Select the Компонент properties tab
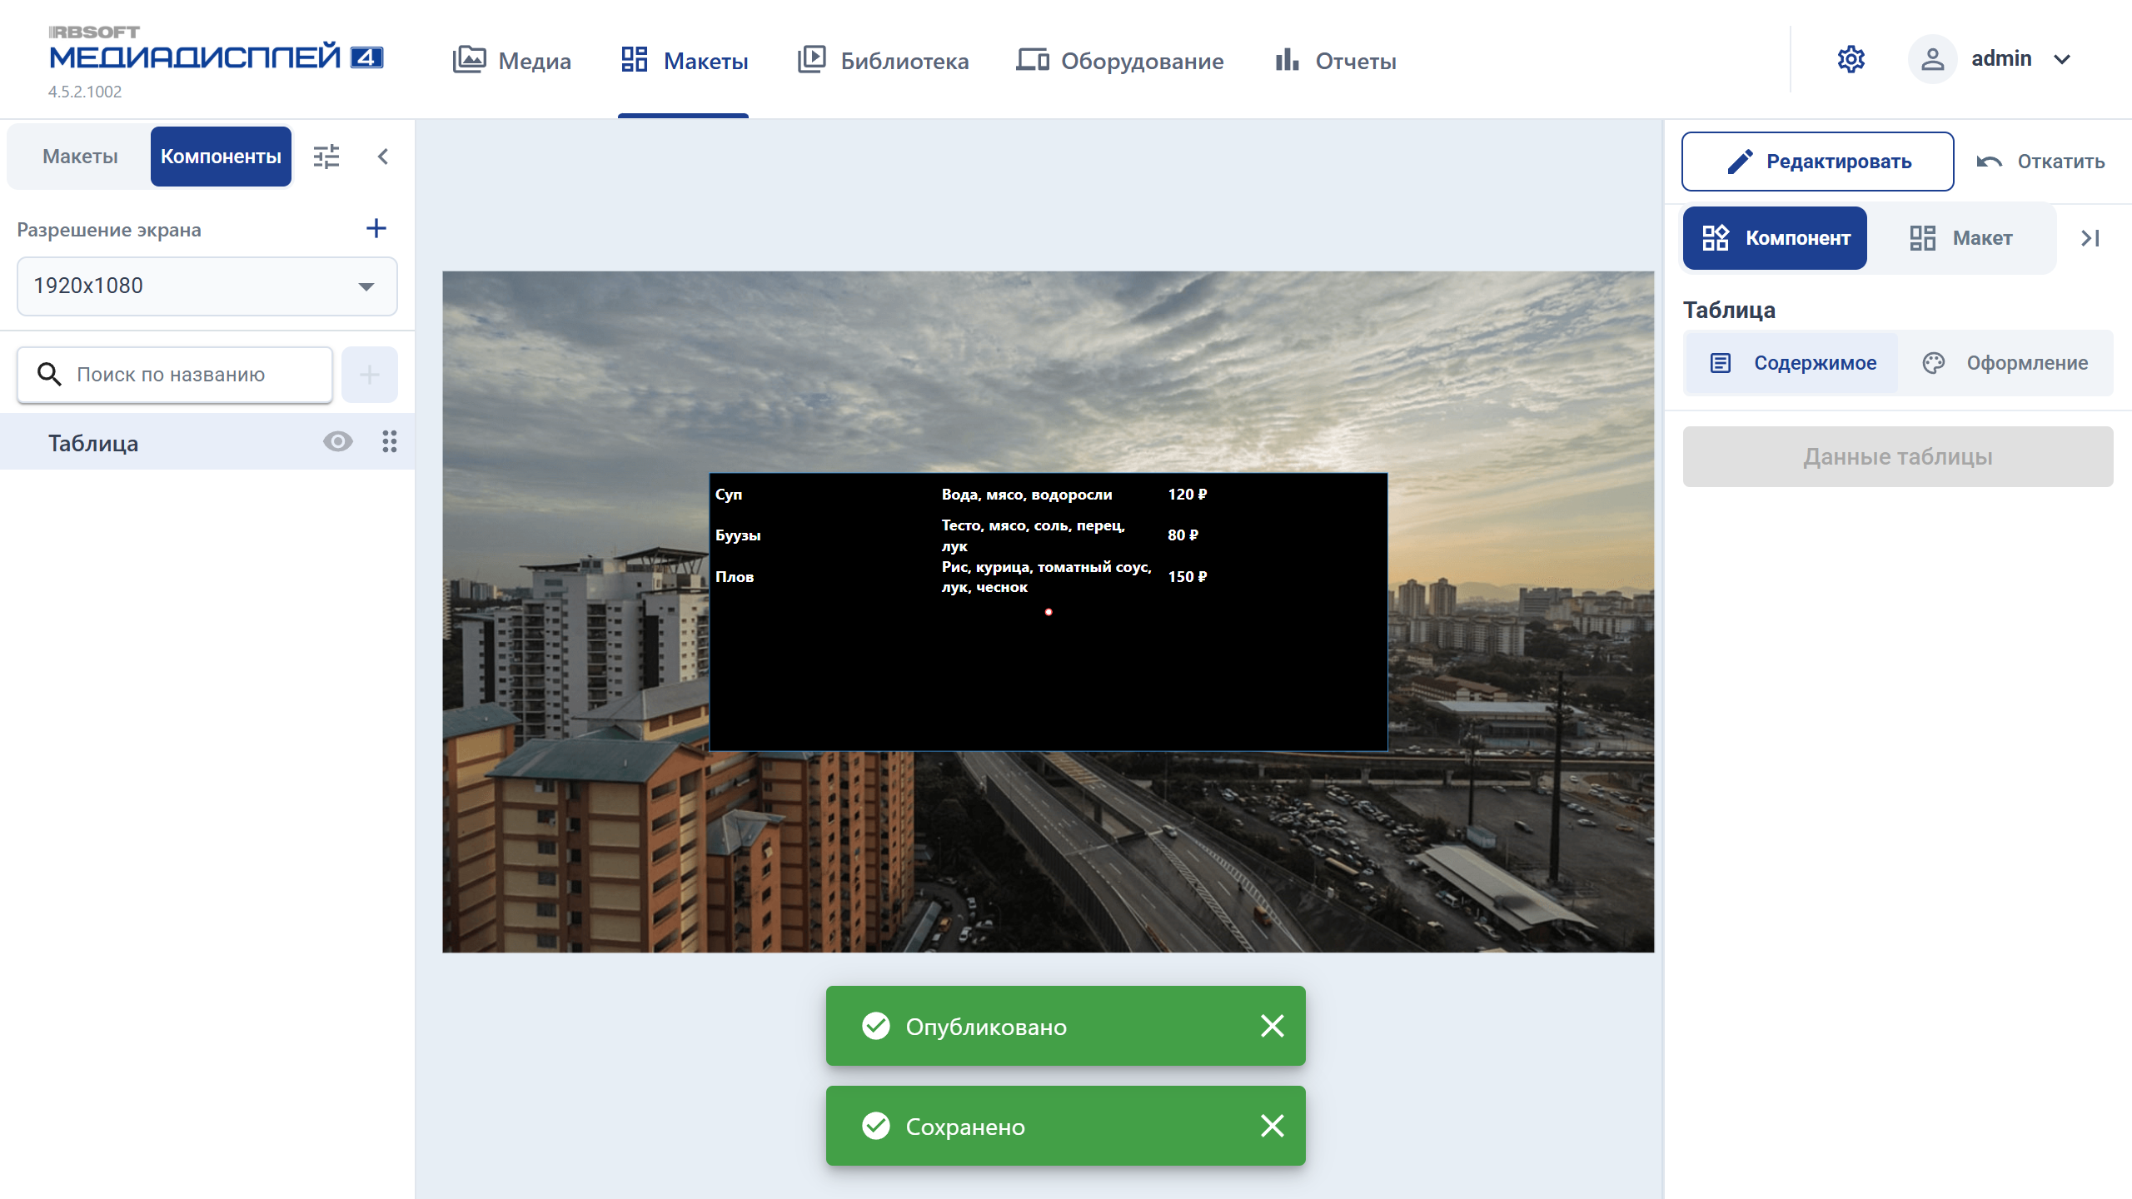This screenshot has width=2132, height=1199. pyautogui.click(x=1775, y=238)
